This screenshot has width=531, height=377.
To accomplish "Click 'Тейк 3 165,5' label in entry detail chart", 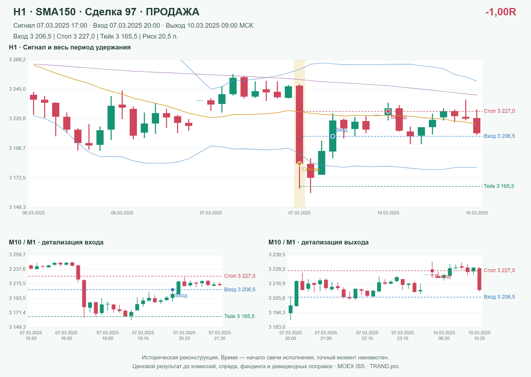I will point(239,316).
